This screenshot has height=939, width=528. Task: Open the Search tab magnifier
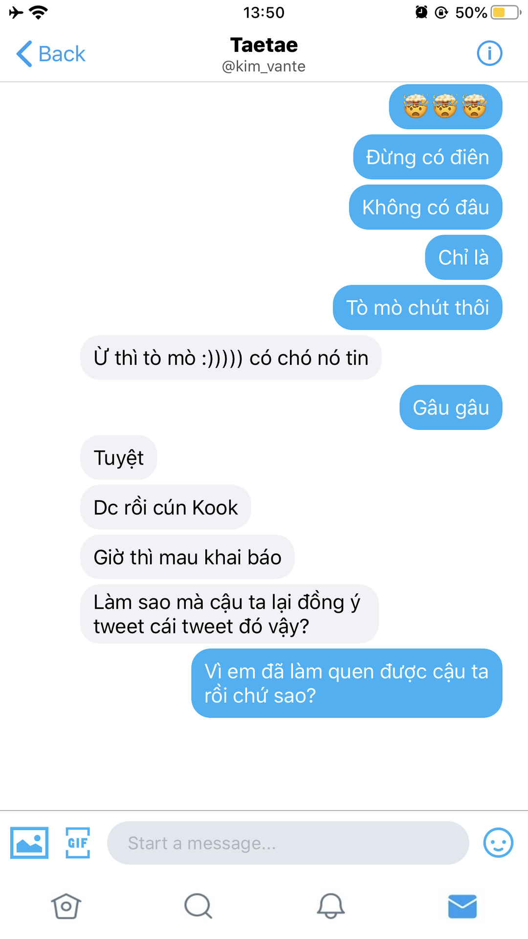(198, 906)
